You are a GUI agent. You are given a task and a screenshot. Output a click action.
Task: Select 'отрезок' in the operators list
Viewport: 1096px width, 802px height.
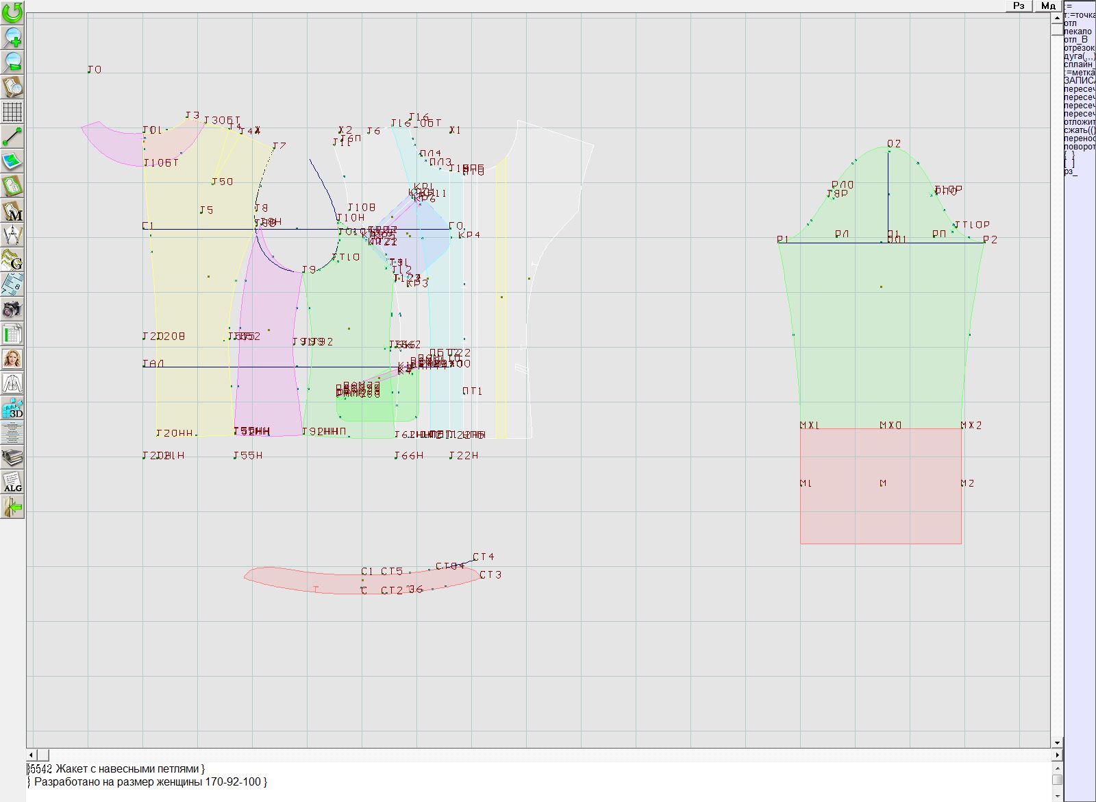coord(1079,48)
